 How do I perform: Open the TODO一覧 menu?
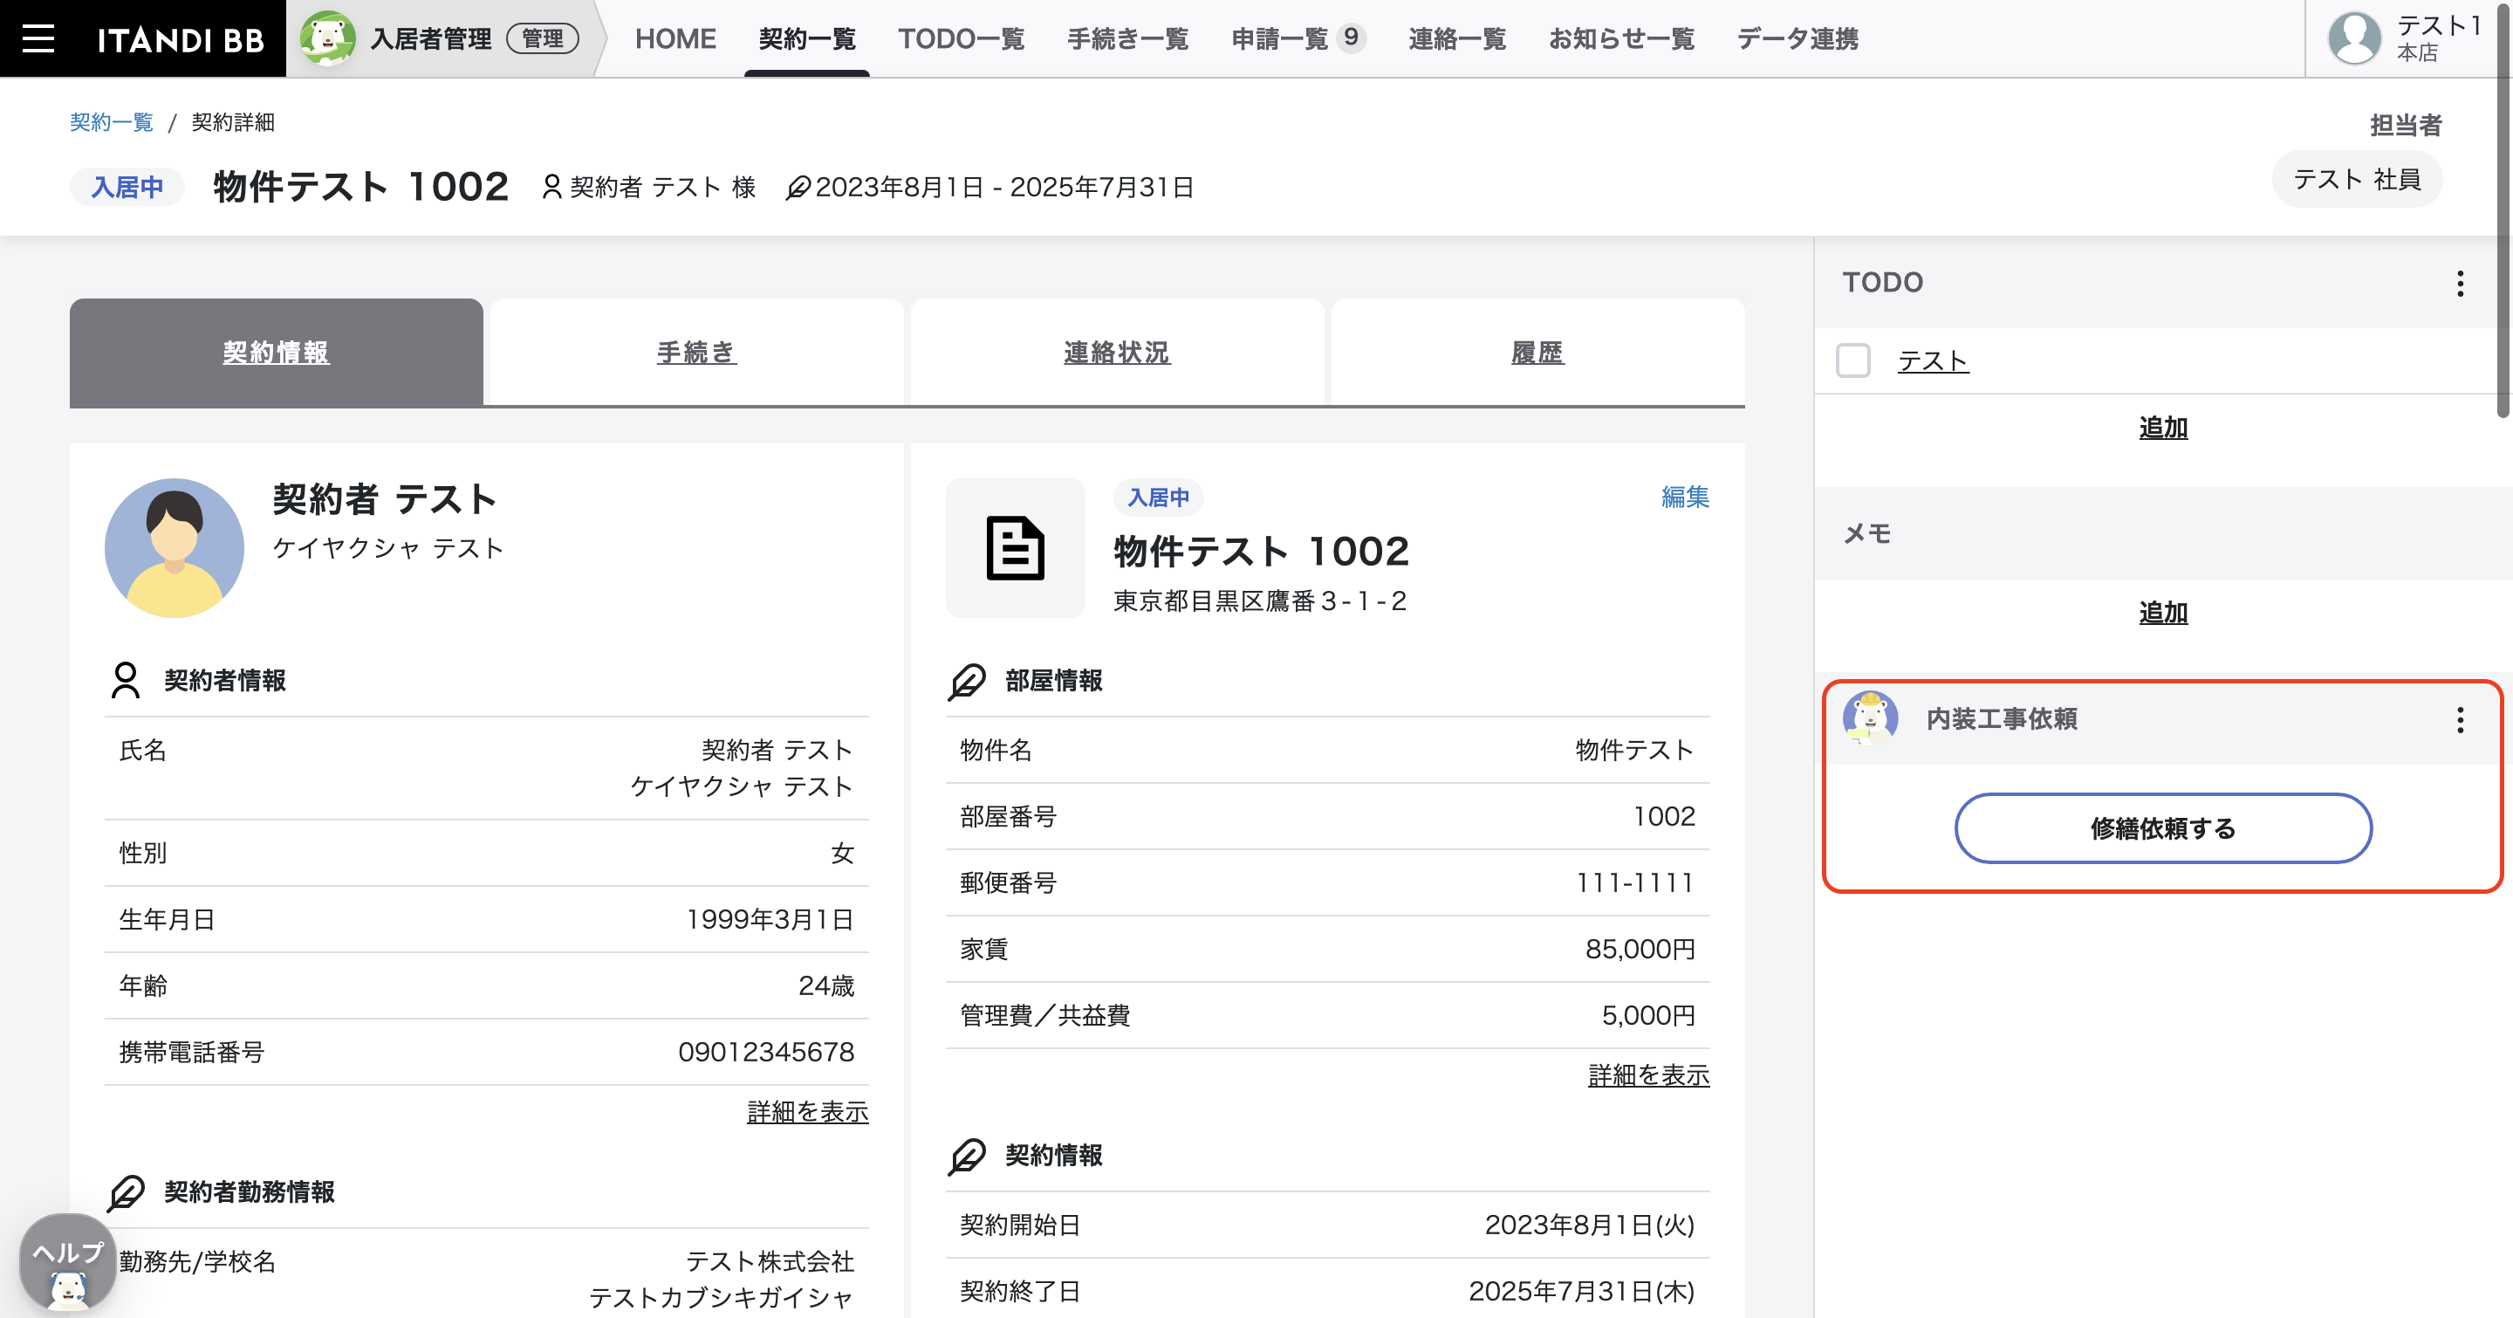tap(961, 39)
